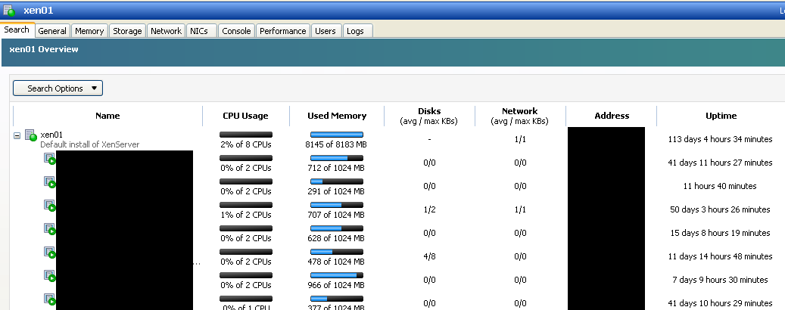Collapse the xen01 tree node

pyautogui.click(x=17, y=135)
